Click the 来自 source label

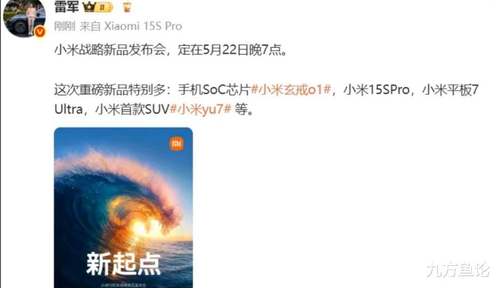(90, 26)
